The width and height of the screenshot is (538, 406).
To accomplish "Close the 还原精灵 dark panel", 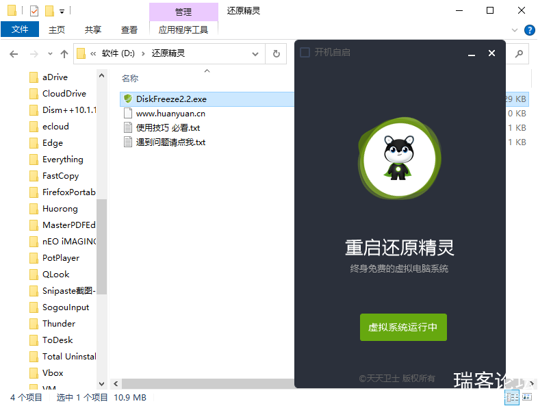I will coord(491,53).
